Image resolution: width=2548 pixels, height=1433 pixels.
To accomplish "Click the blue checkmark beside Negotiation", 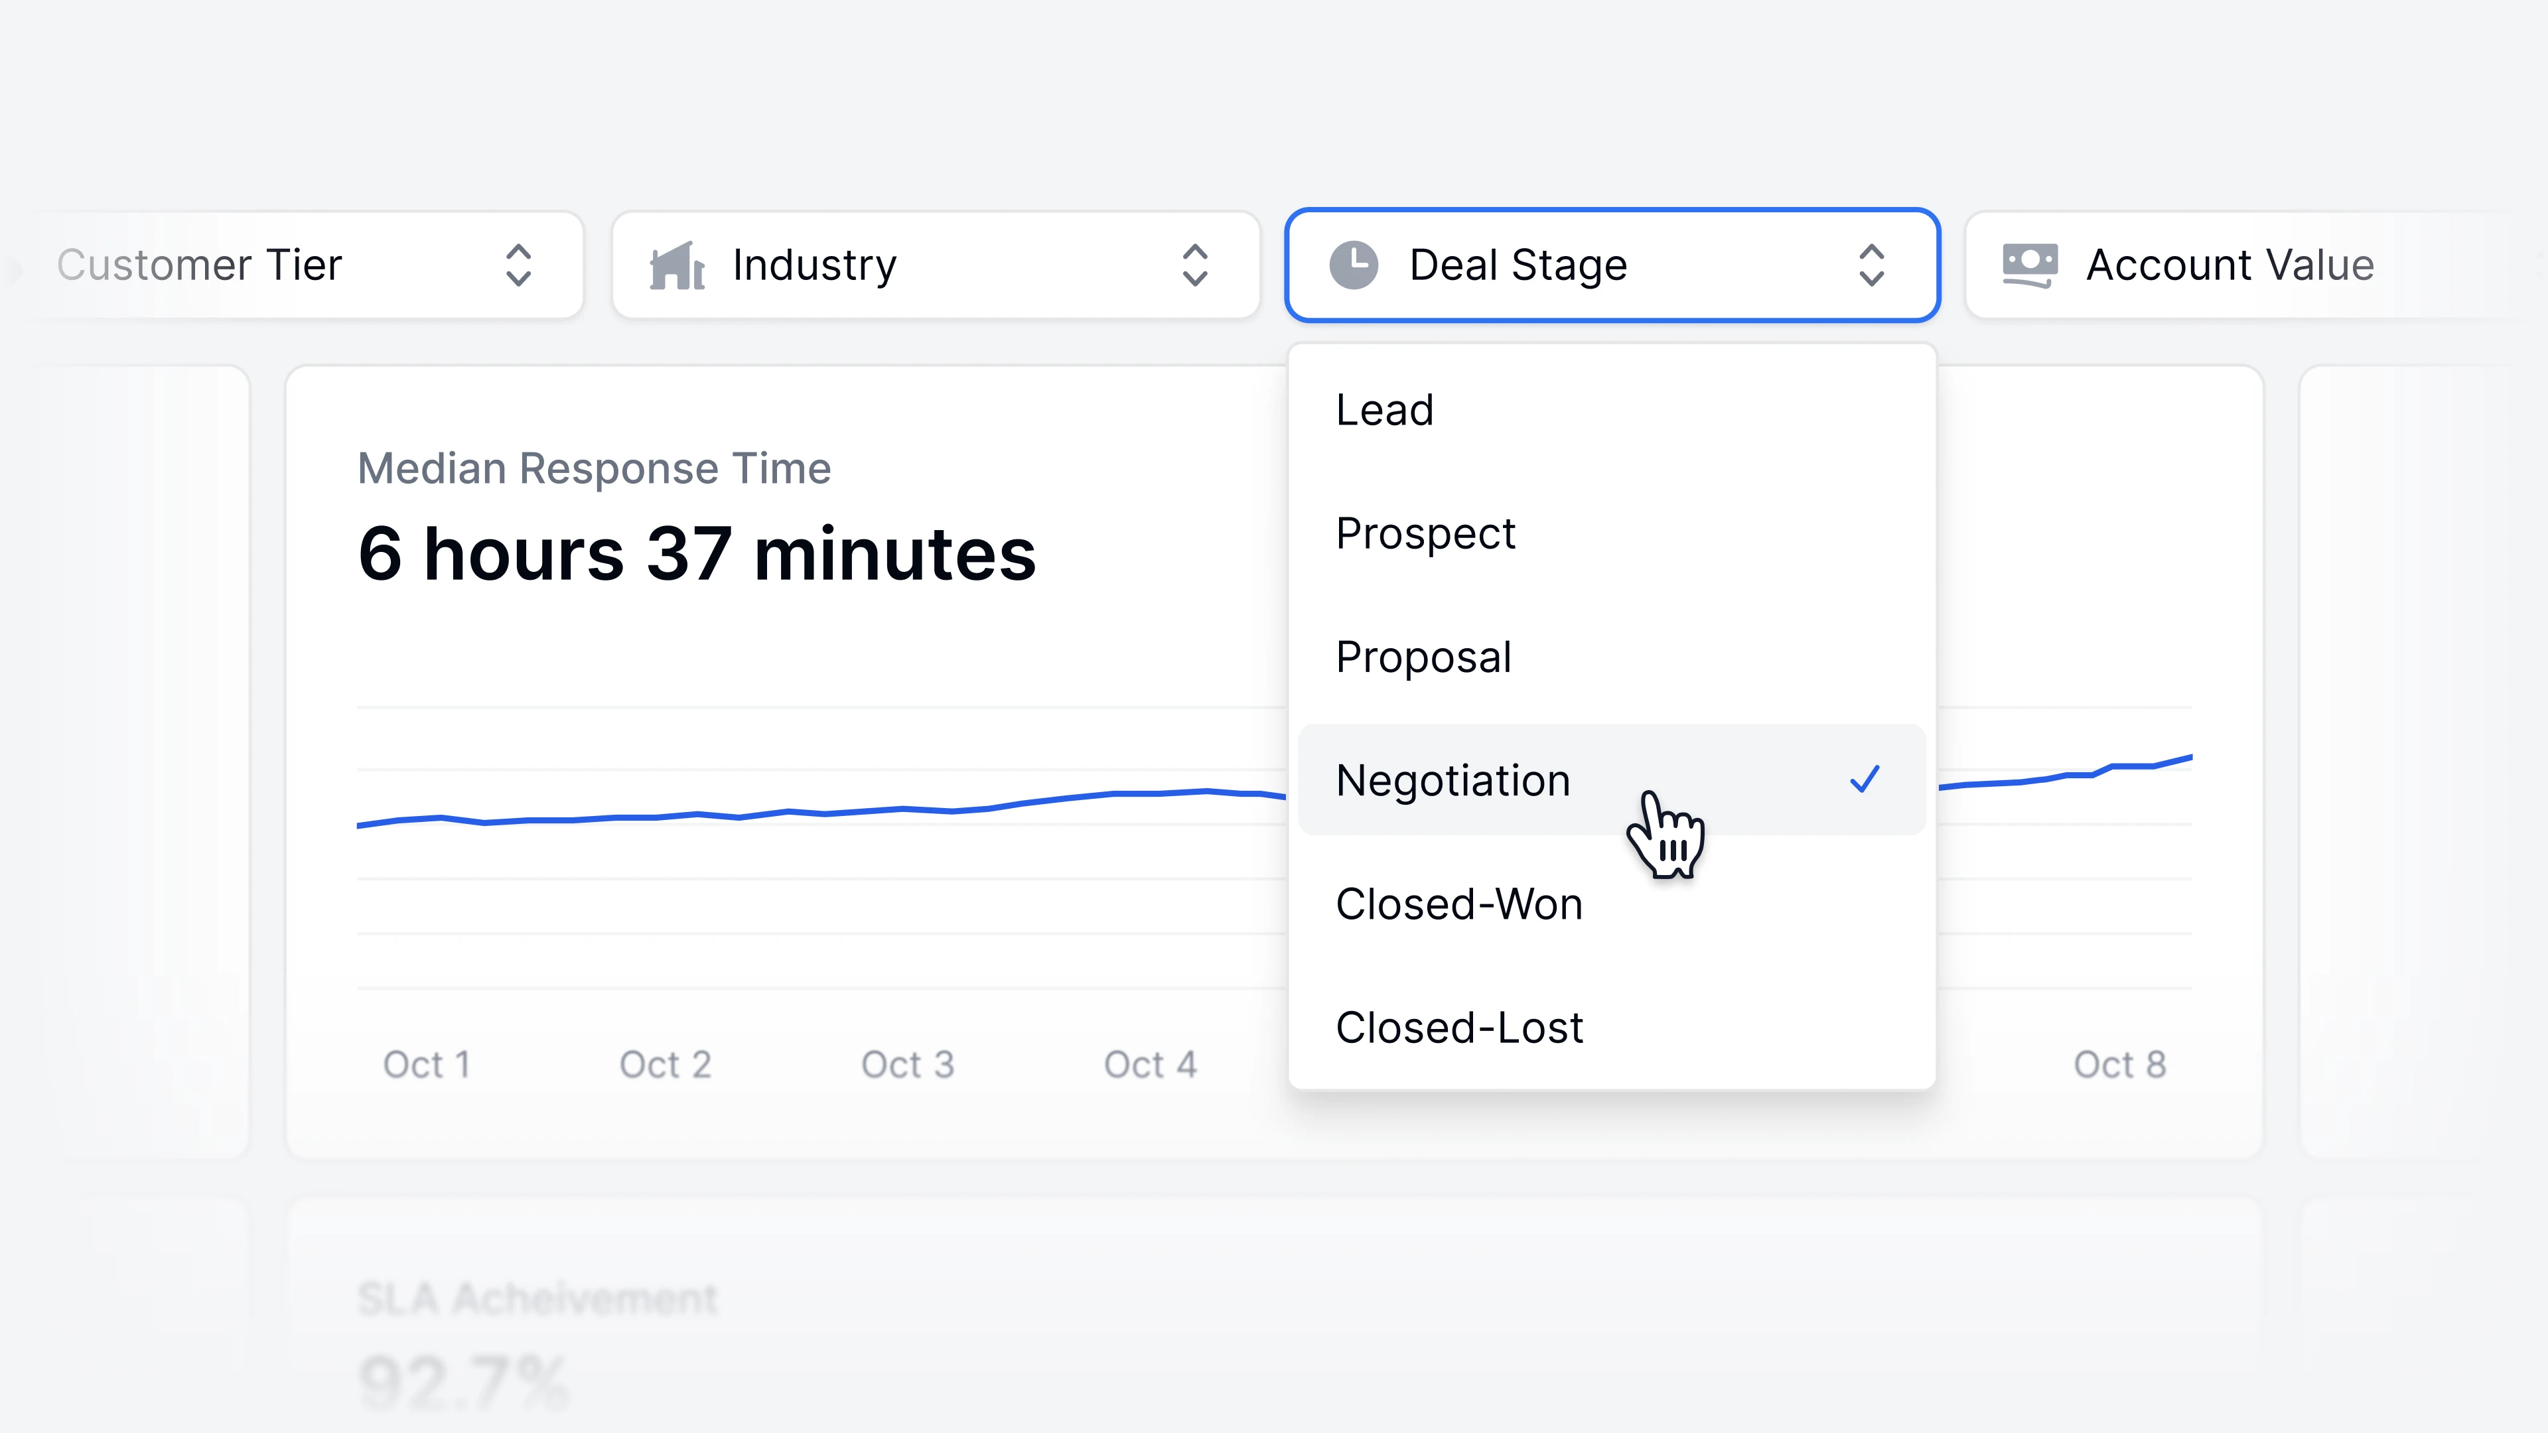I will coord(1865,780).
